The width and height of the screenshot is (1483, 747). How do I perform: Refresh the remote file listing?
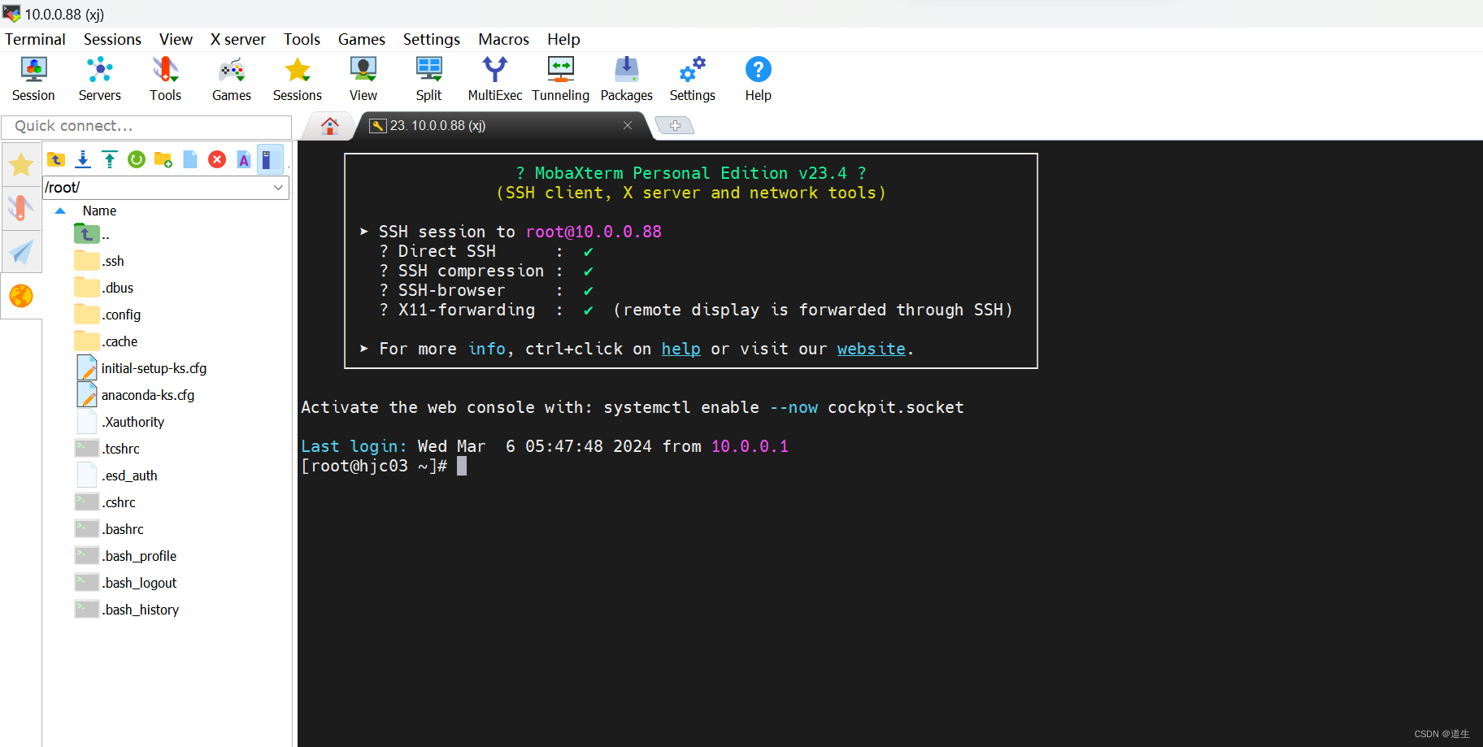click(136, 159)
